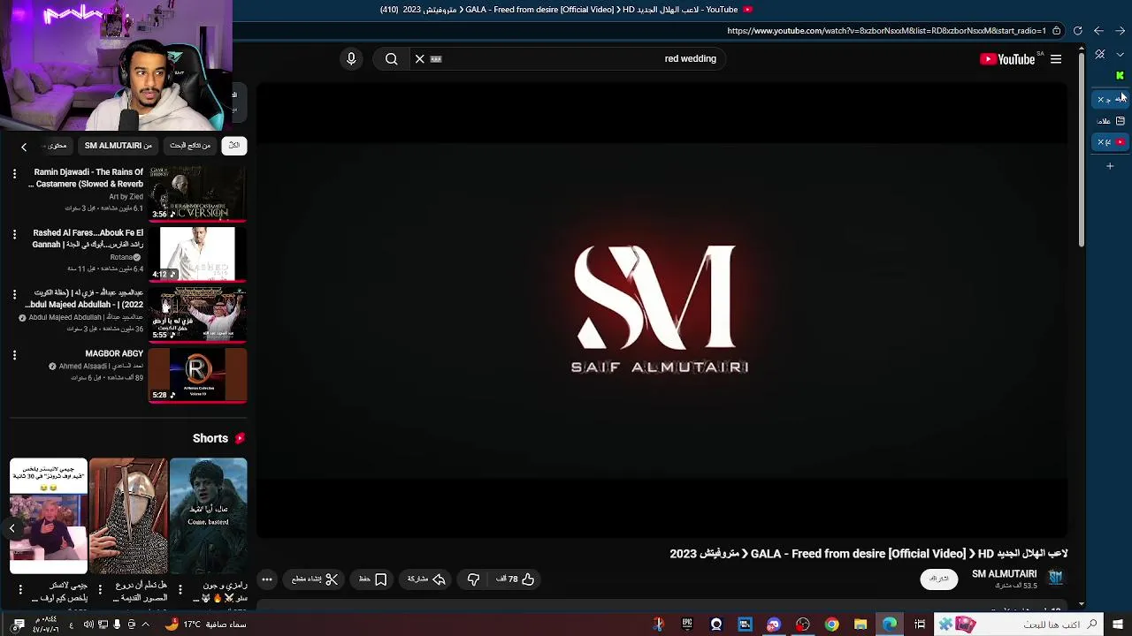
Task: Open the SM ALMUTAIRI channel name link
Action: (1004, 574)
